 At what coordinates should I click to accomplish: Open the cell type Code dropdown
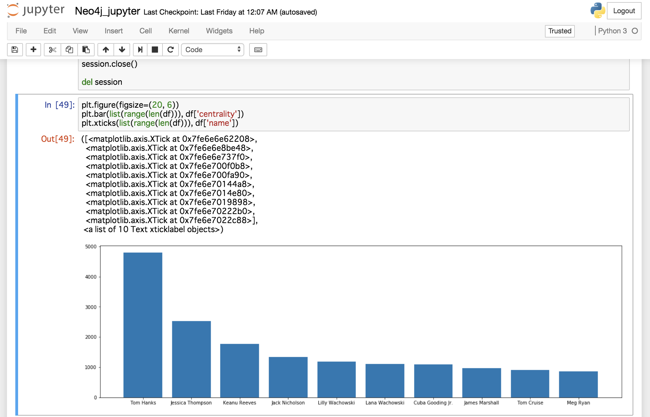click(212, 50)
